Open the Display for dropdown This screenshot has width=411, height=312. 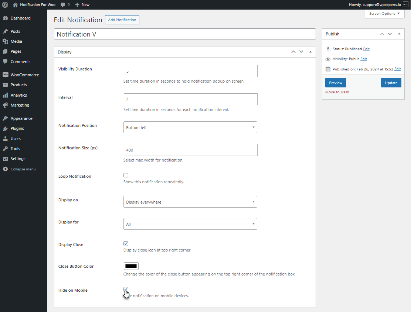point(190,224)
